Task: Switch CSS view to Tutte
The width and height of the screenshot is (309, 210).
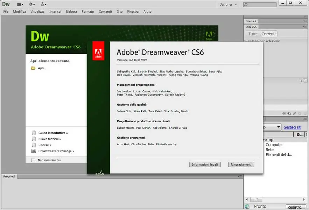Action: point(253,34)
